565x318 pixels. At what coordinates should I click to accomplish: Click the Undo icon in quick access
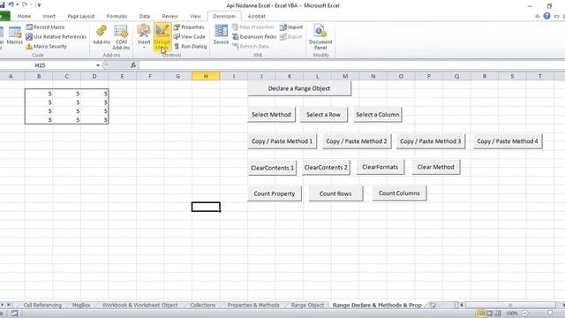click(11, 4)
